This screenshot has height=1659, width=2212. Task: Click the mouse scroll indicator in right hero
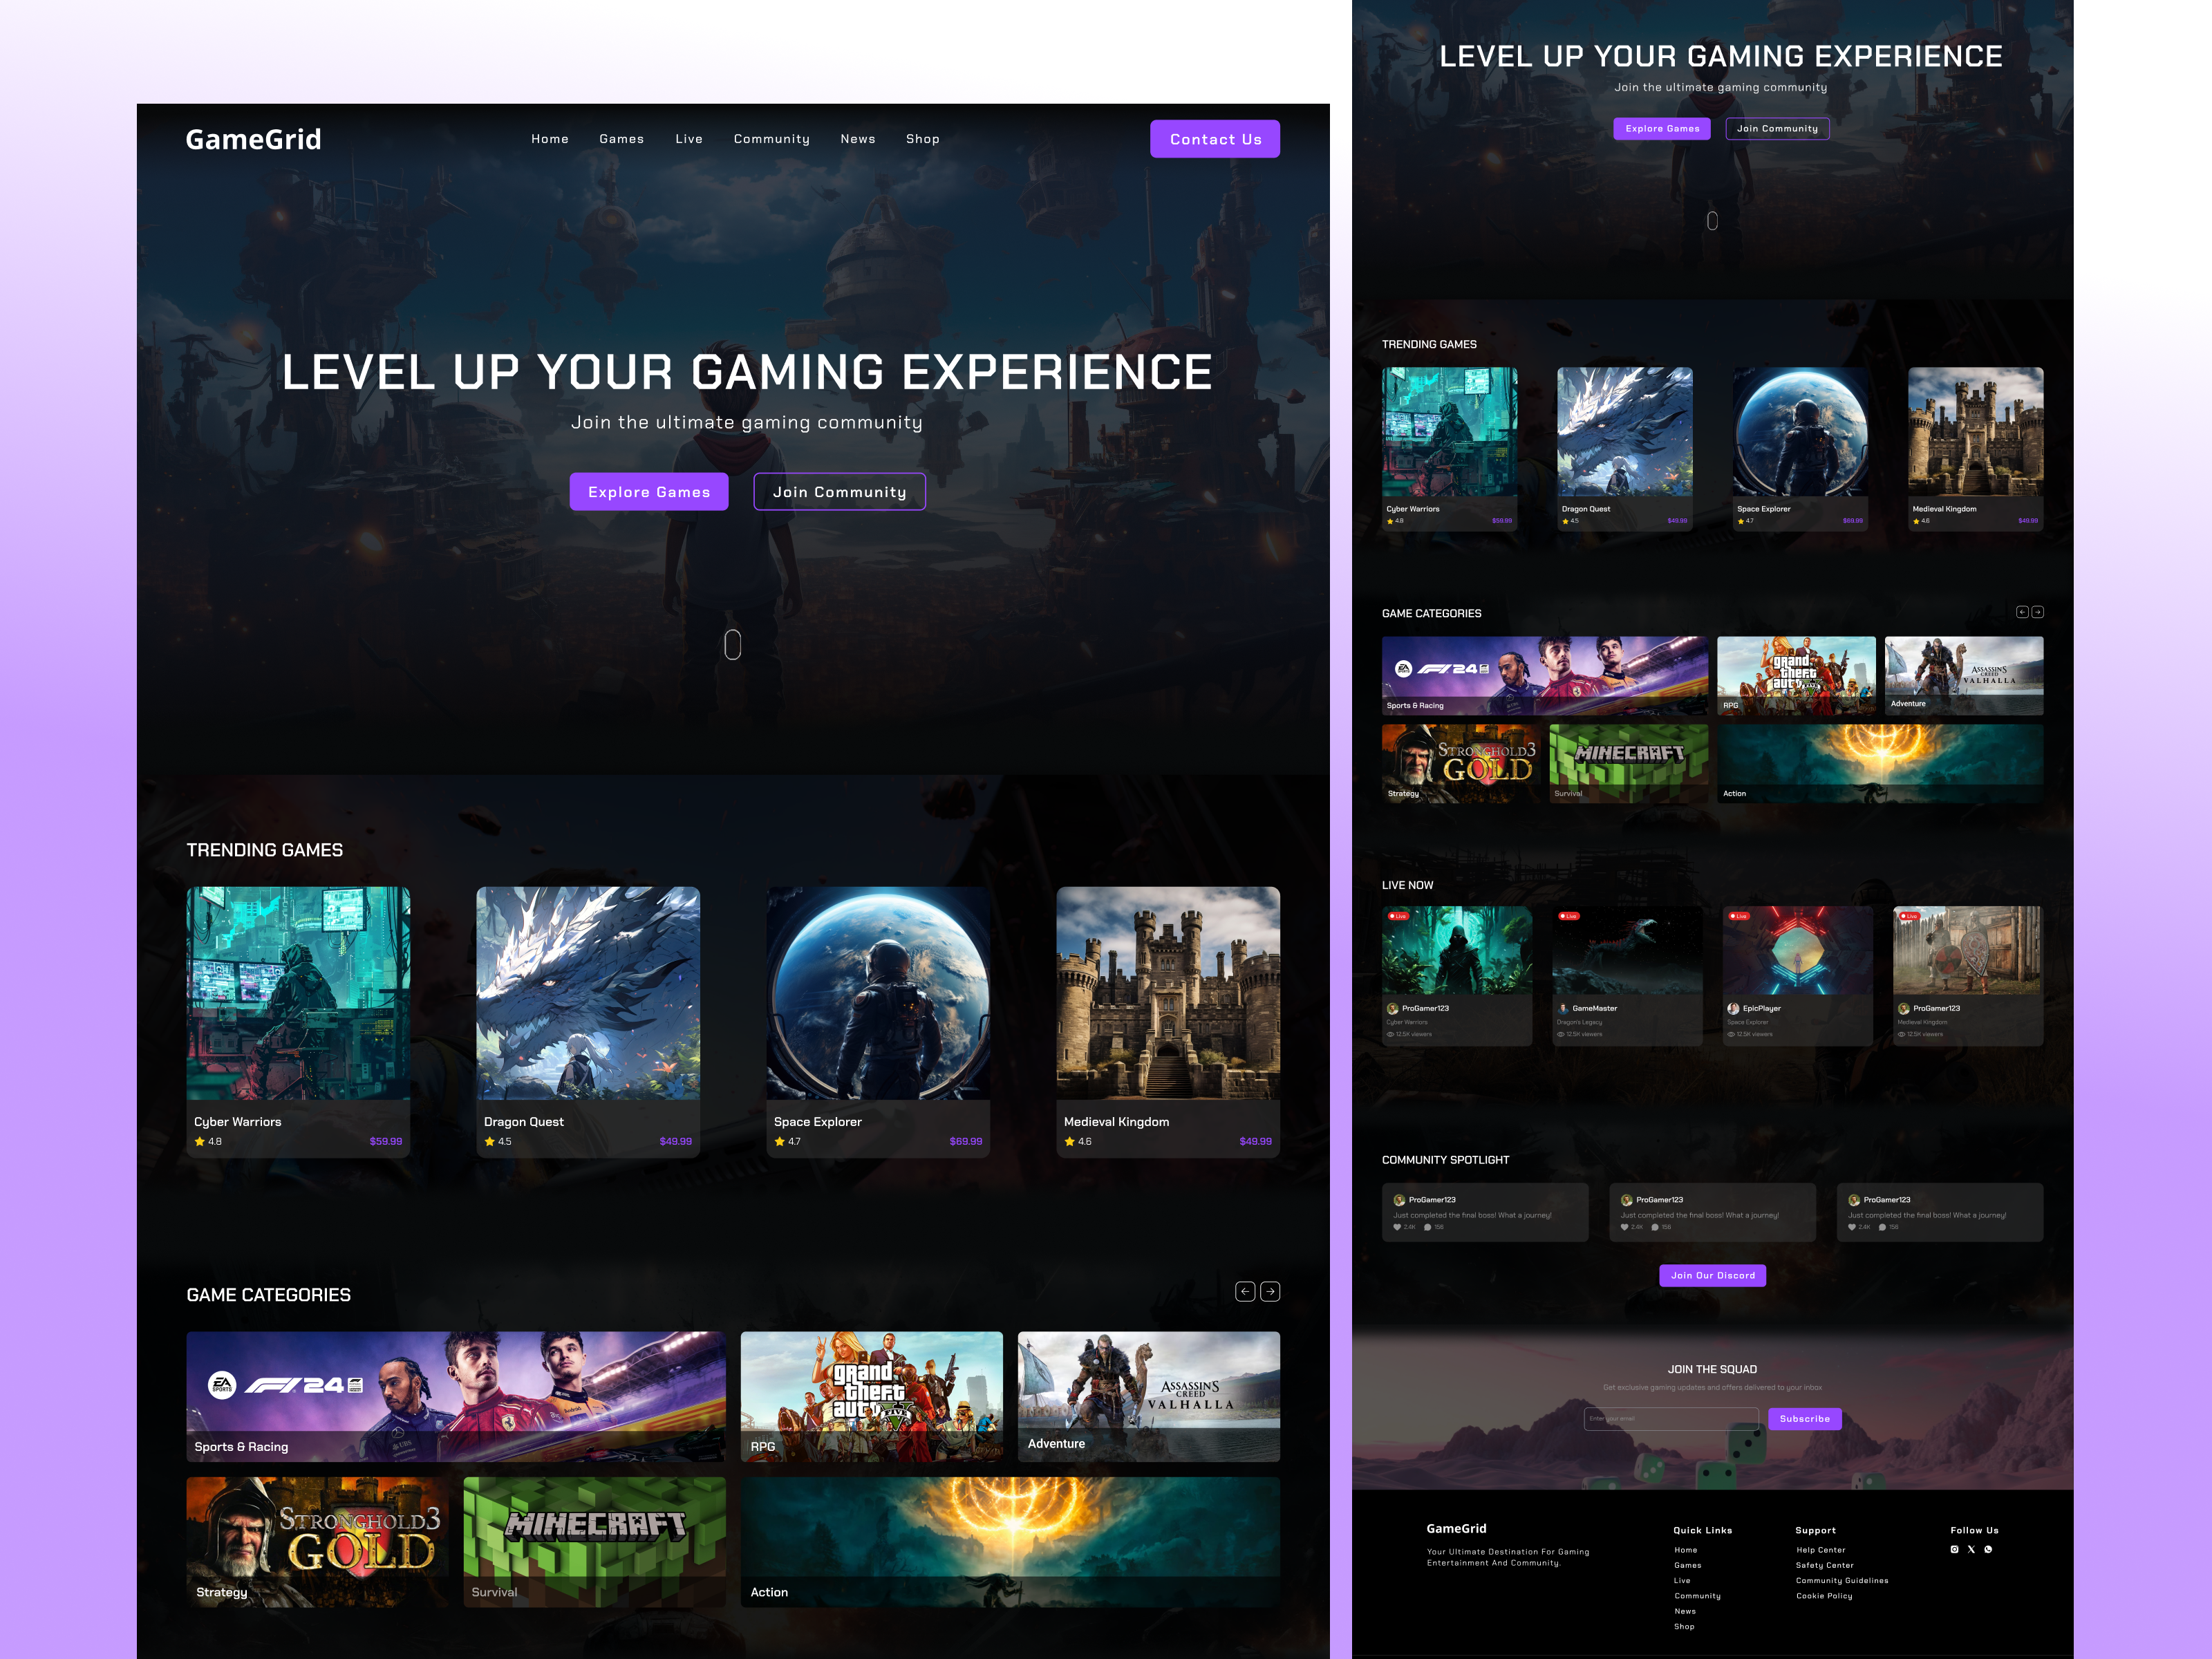coord(1712,221)
